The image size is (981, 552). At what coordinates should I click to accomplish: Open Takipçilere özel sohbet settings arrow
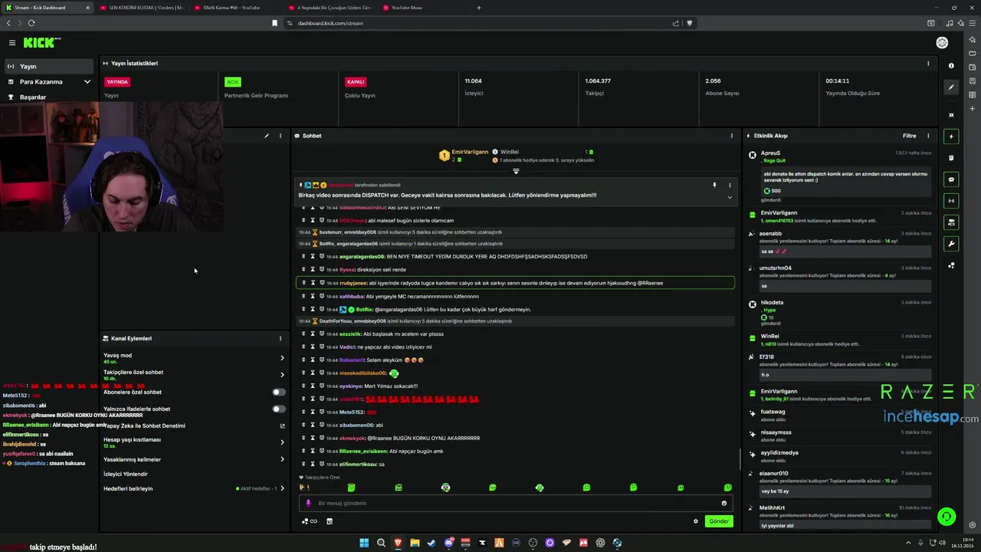click(x=282, y=375)
